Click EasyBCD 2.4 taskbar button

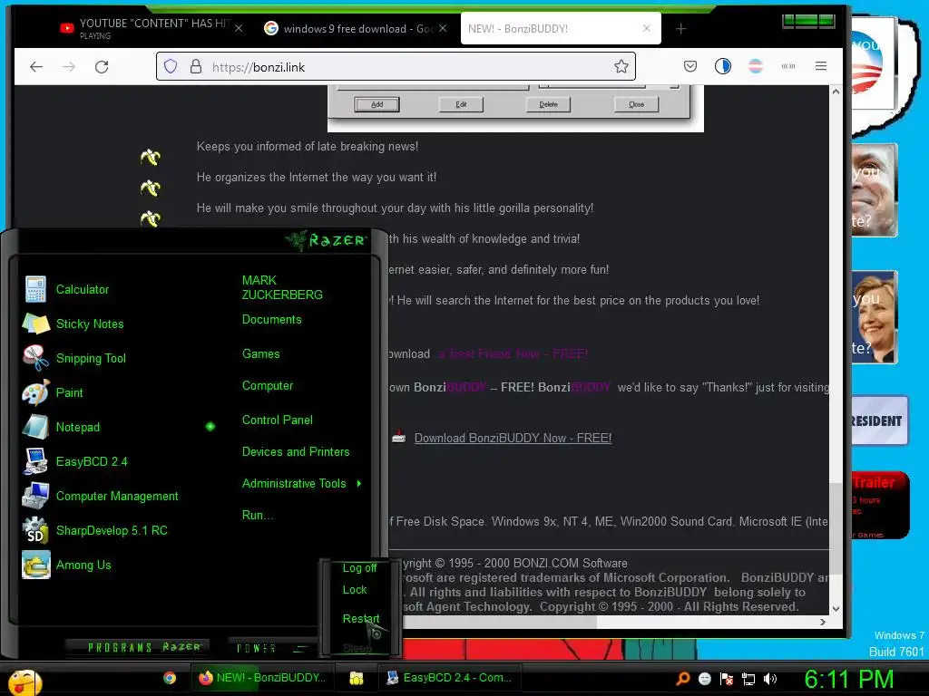[x=450, y=678]
